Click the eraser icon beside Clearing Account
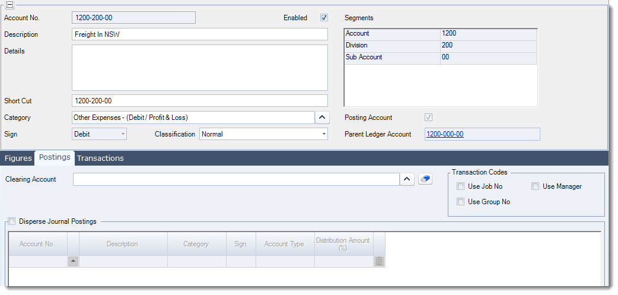This screenshot has width=618, height=295. tap(425, 179)
